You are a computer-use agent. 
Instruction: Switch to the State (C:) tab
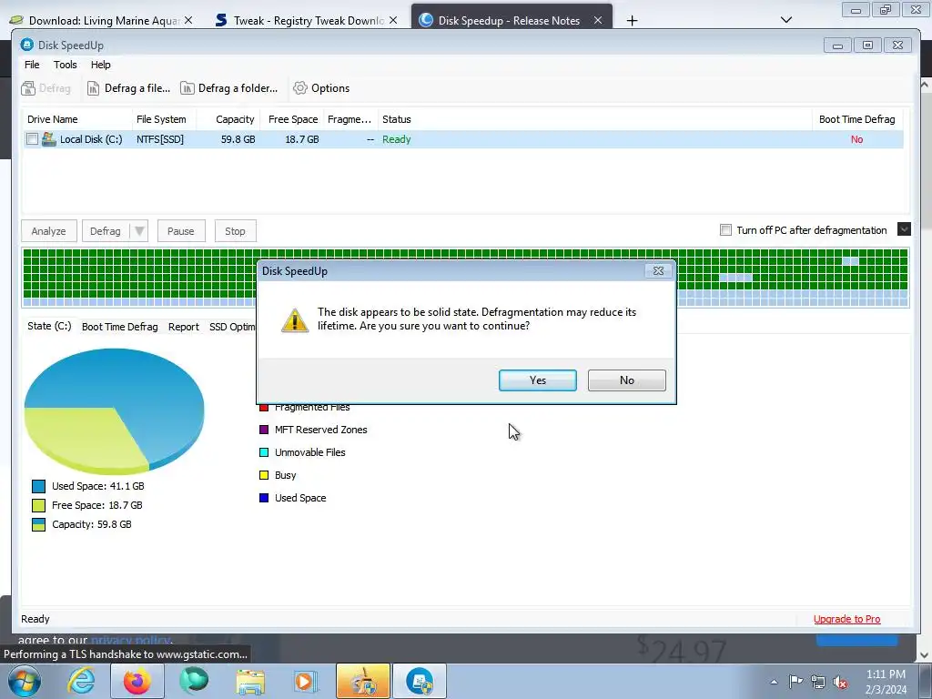click(x=49, y=327)
